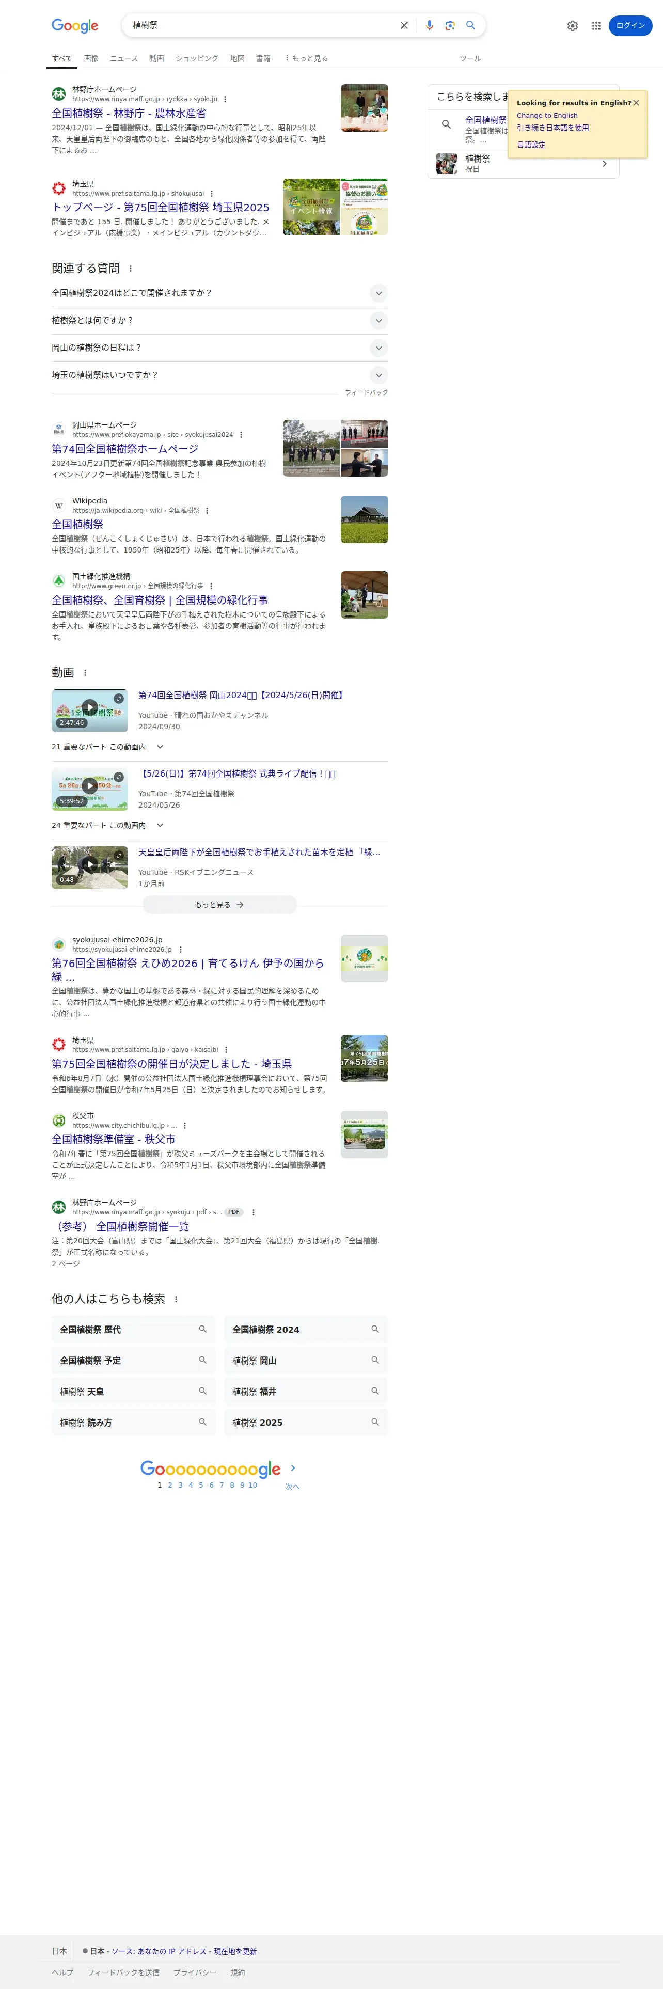Image resolution: width=663 pixels, height=1989 pixels.
Task: Switch to the 動画 tab
Action: (x=156, y=59)
